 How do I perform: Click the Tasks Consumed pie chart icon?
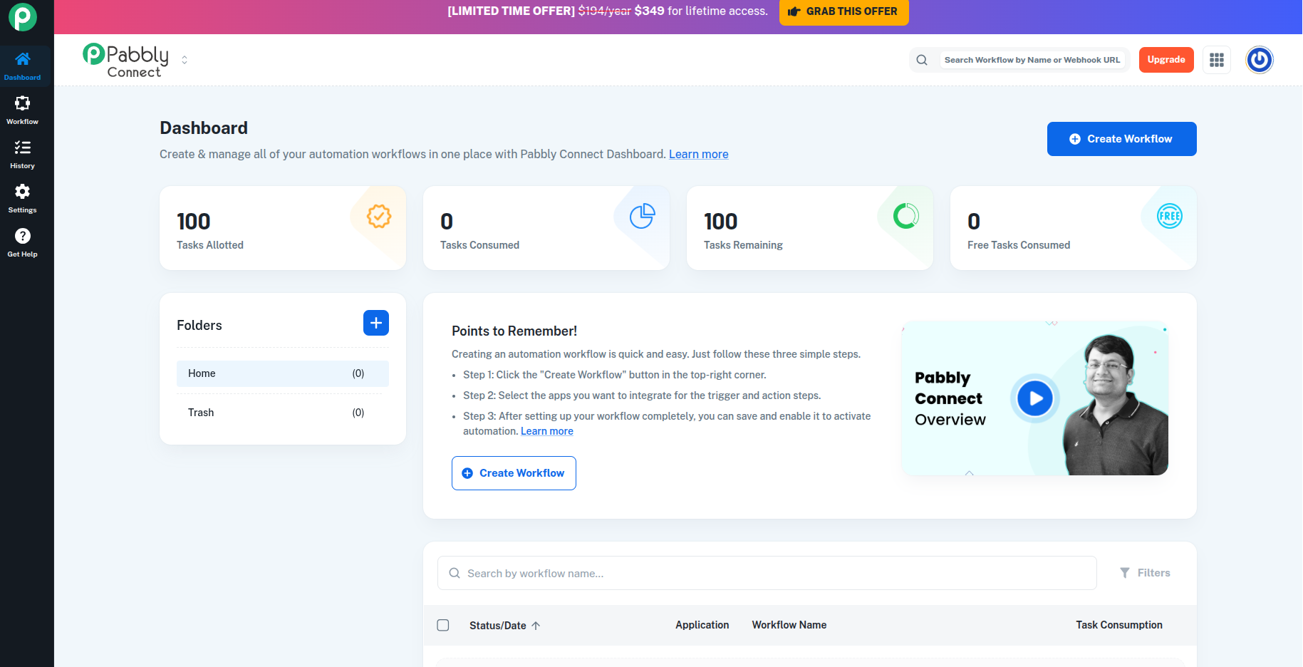643,216
